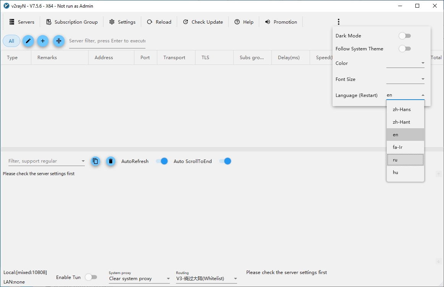Open the Servers menu

[x=22, y=22]
